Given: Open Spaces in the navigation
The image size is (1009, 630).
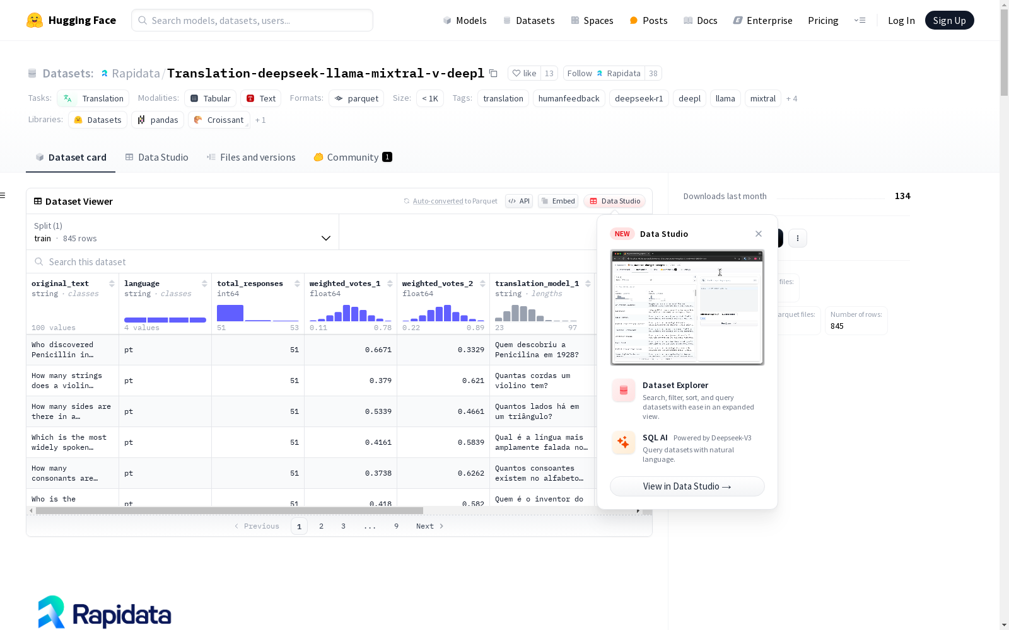Looking at the screenshot, I should [x=592, y=20].
